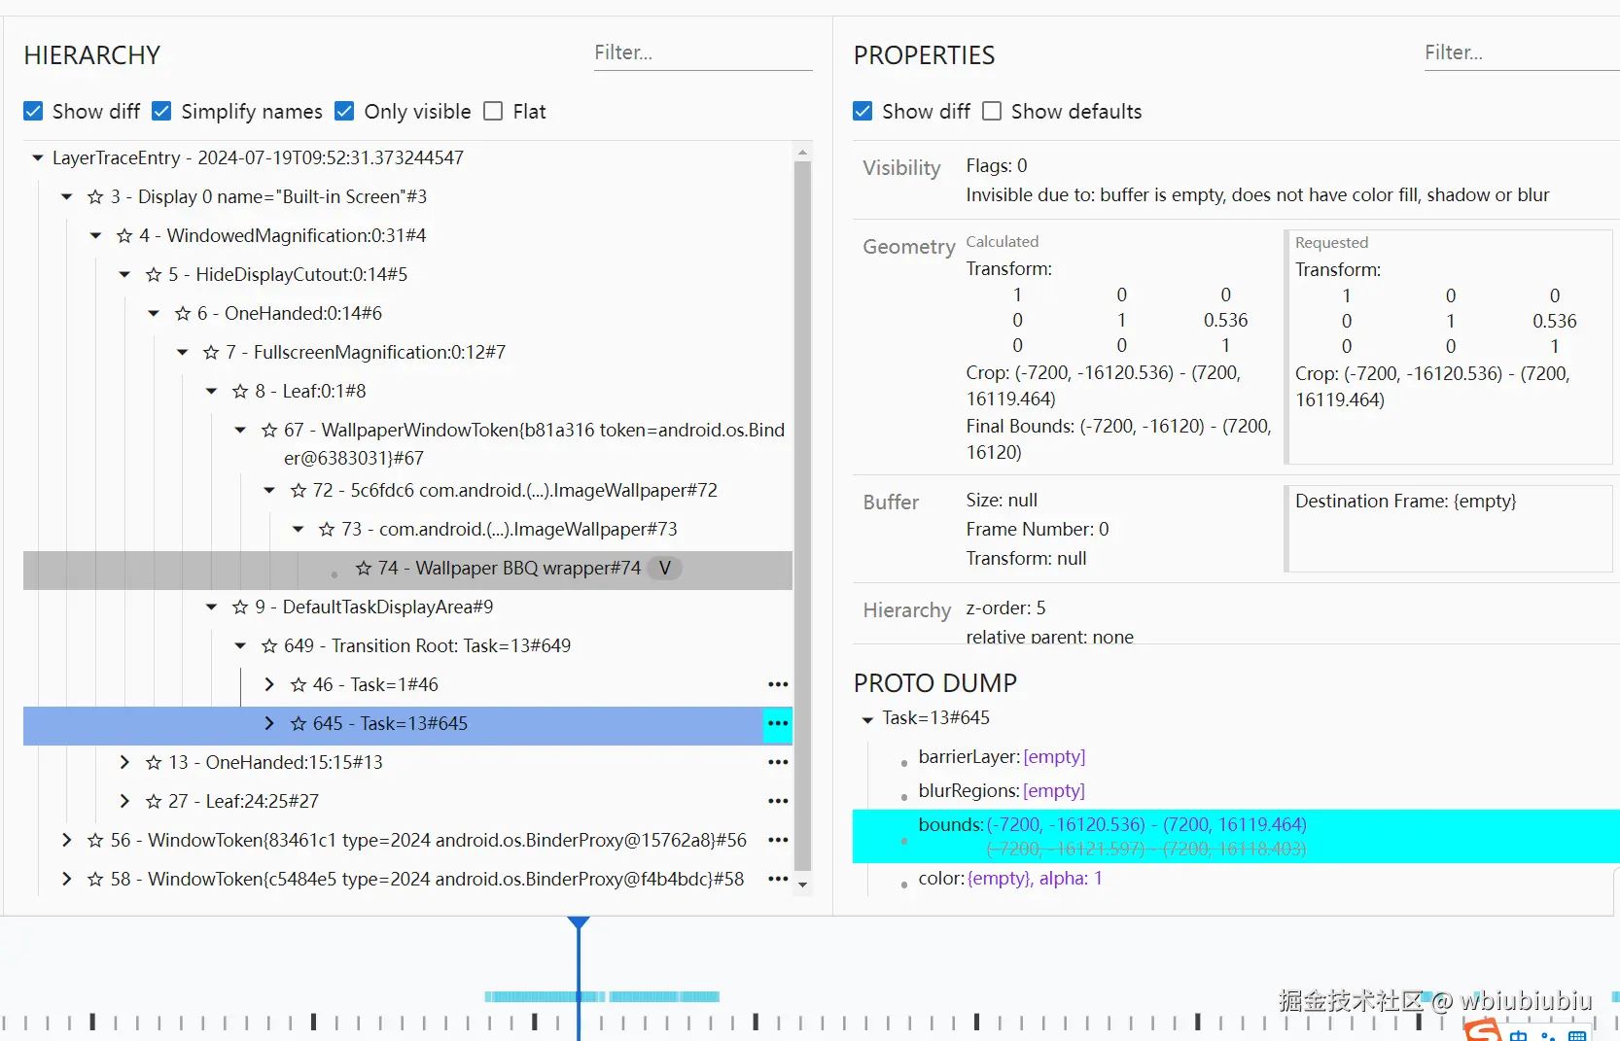Toggle Show diff in the Hierarchy panel
This screenshot has height=1041, width=1620.
click(x=33, y=111)
